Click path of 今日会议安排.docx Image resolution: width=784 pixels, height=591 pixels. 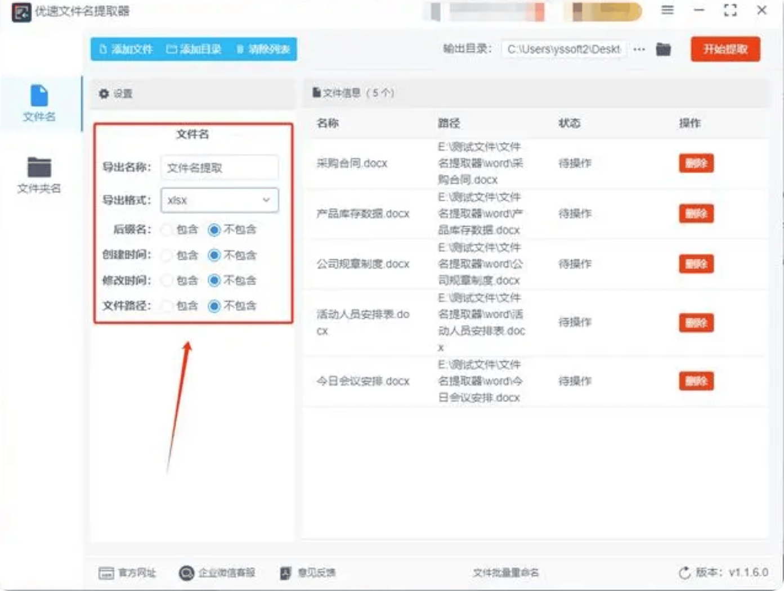tap(480, 381)
